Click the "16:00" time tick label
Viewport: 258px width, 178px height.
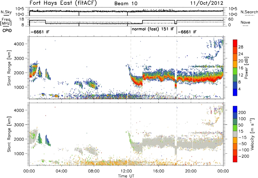coord(158,171)
